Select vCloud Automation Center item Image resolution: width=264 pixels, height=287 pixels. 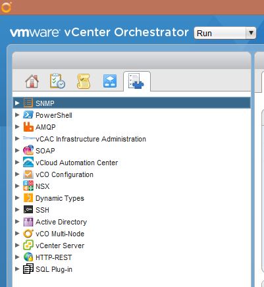pos(77,163)
